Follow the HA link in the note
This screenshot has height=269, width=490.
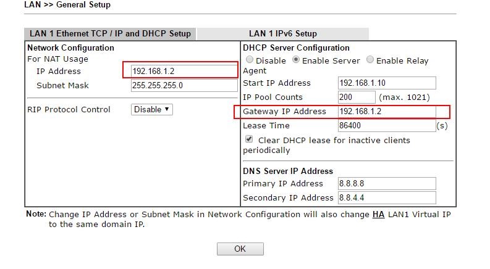point(378,214)
